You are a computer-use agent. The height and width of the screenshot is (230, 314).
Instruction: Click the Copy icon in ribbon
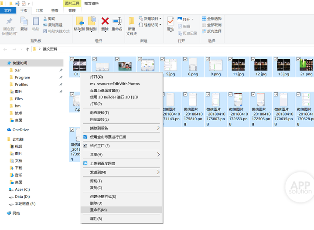click(x=24, y=21)
